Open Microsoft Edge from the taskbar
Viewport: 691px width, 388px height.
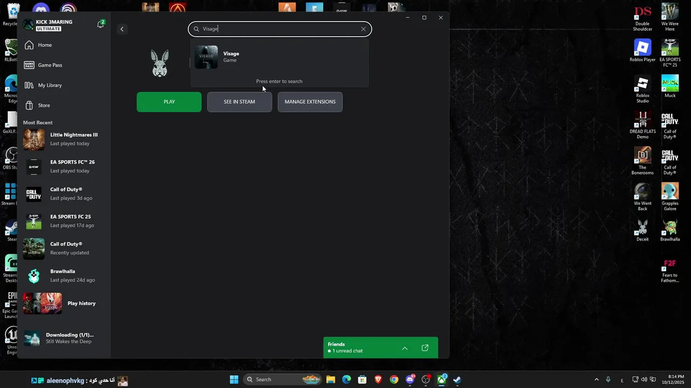click(347, 380)
